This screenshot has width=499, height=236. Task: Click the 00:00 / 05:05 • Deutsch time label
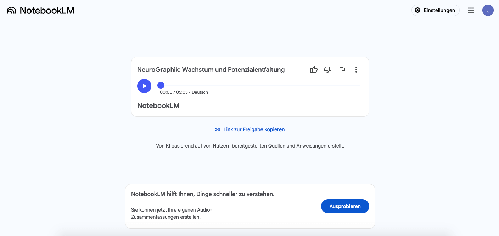[x=184, y=92]
